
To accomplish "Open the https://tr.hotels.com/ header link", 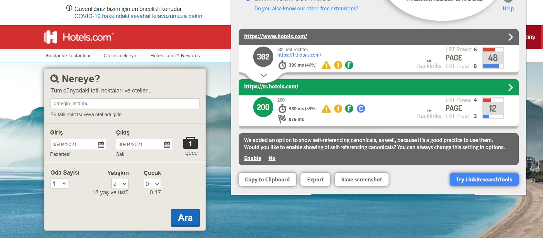I will coord(271,86).
